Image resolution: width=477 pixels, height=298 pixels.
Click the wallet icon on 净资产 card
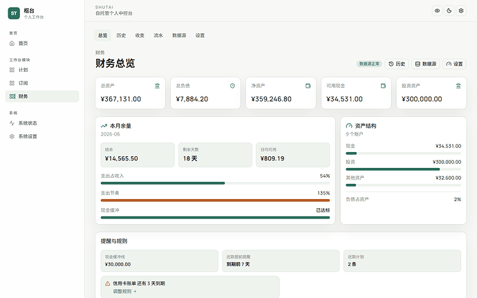click(308, 86)
